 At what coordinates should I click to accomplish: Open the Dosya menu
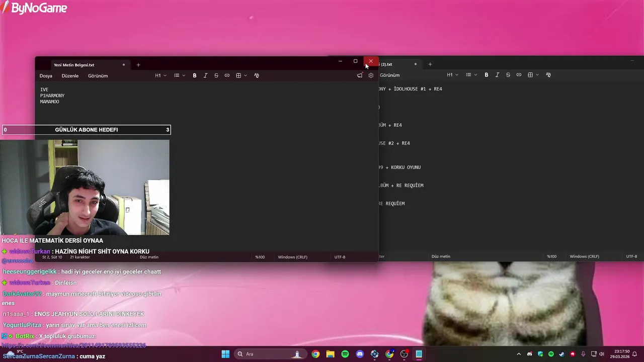(46, 76)
